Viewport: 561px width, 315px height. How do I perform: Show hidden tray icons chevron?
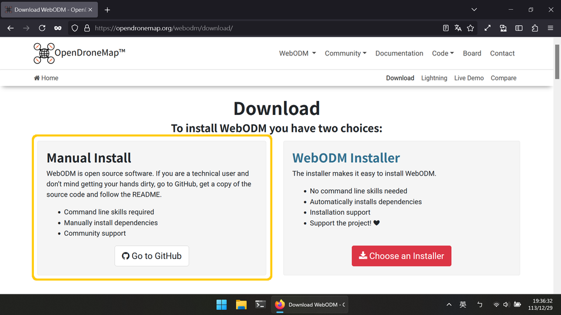[449, 304]
